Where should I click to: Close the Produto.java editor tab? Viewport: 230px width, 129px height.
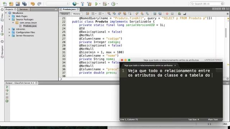point(78,9)
